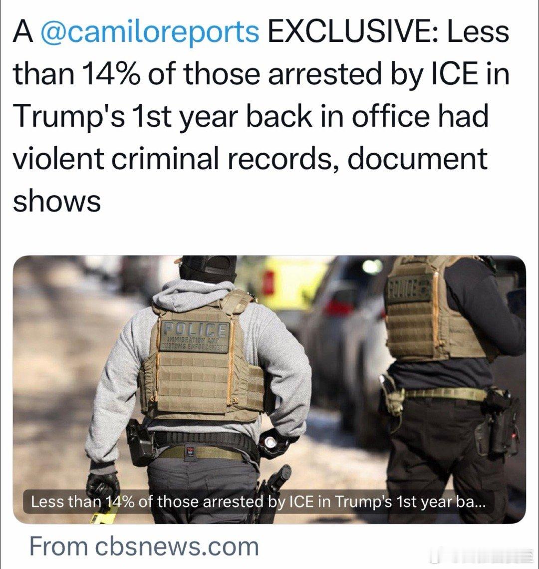539x569 pixels.
Task: Click the olive duty belt on the right officer
Action: point(445,394)
